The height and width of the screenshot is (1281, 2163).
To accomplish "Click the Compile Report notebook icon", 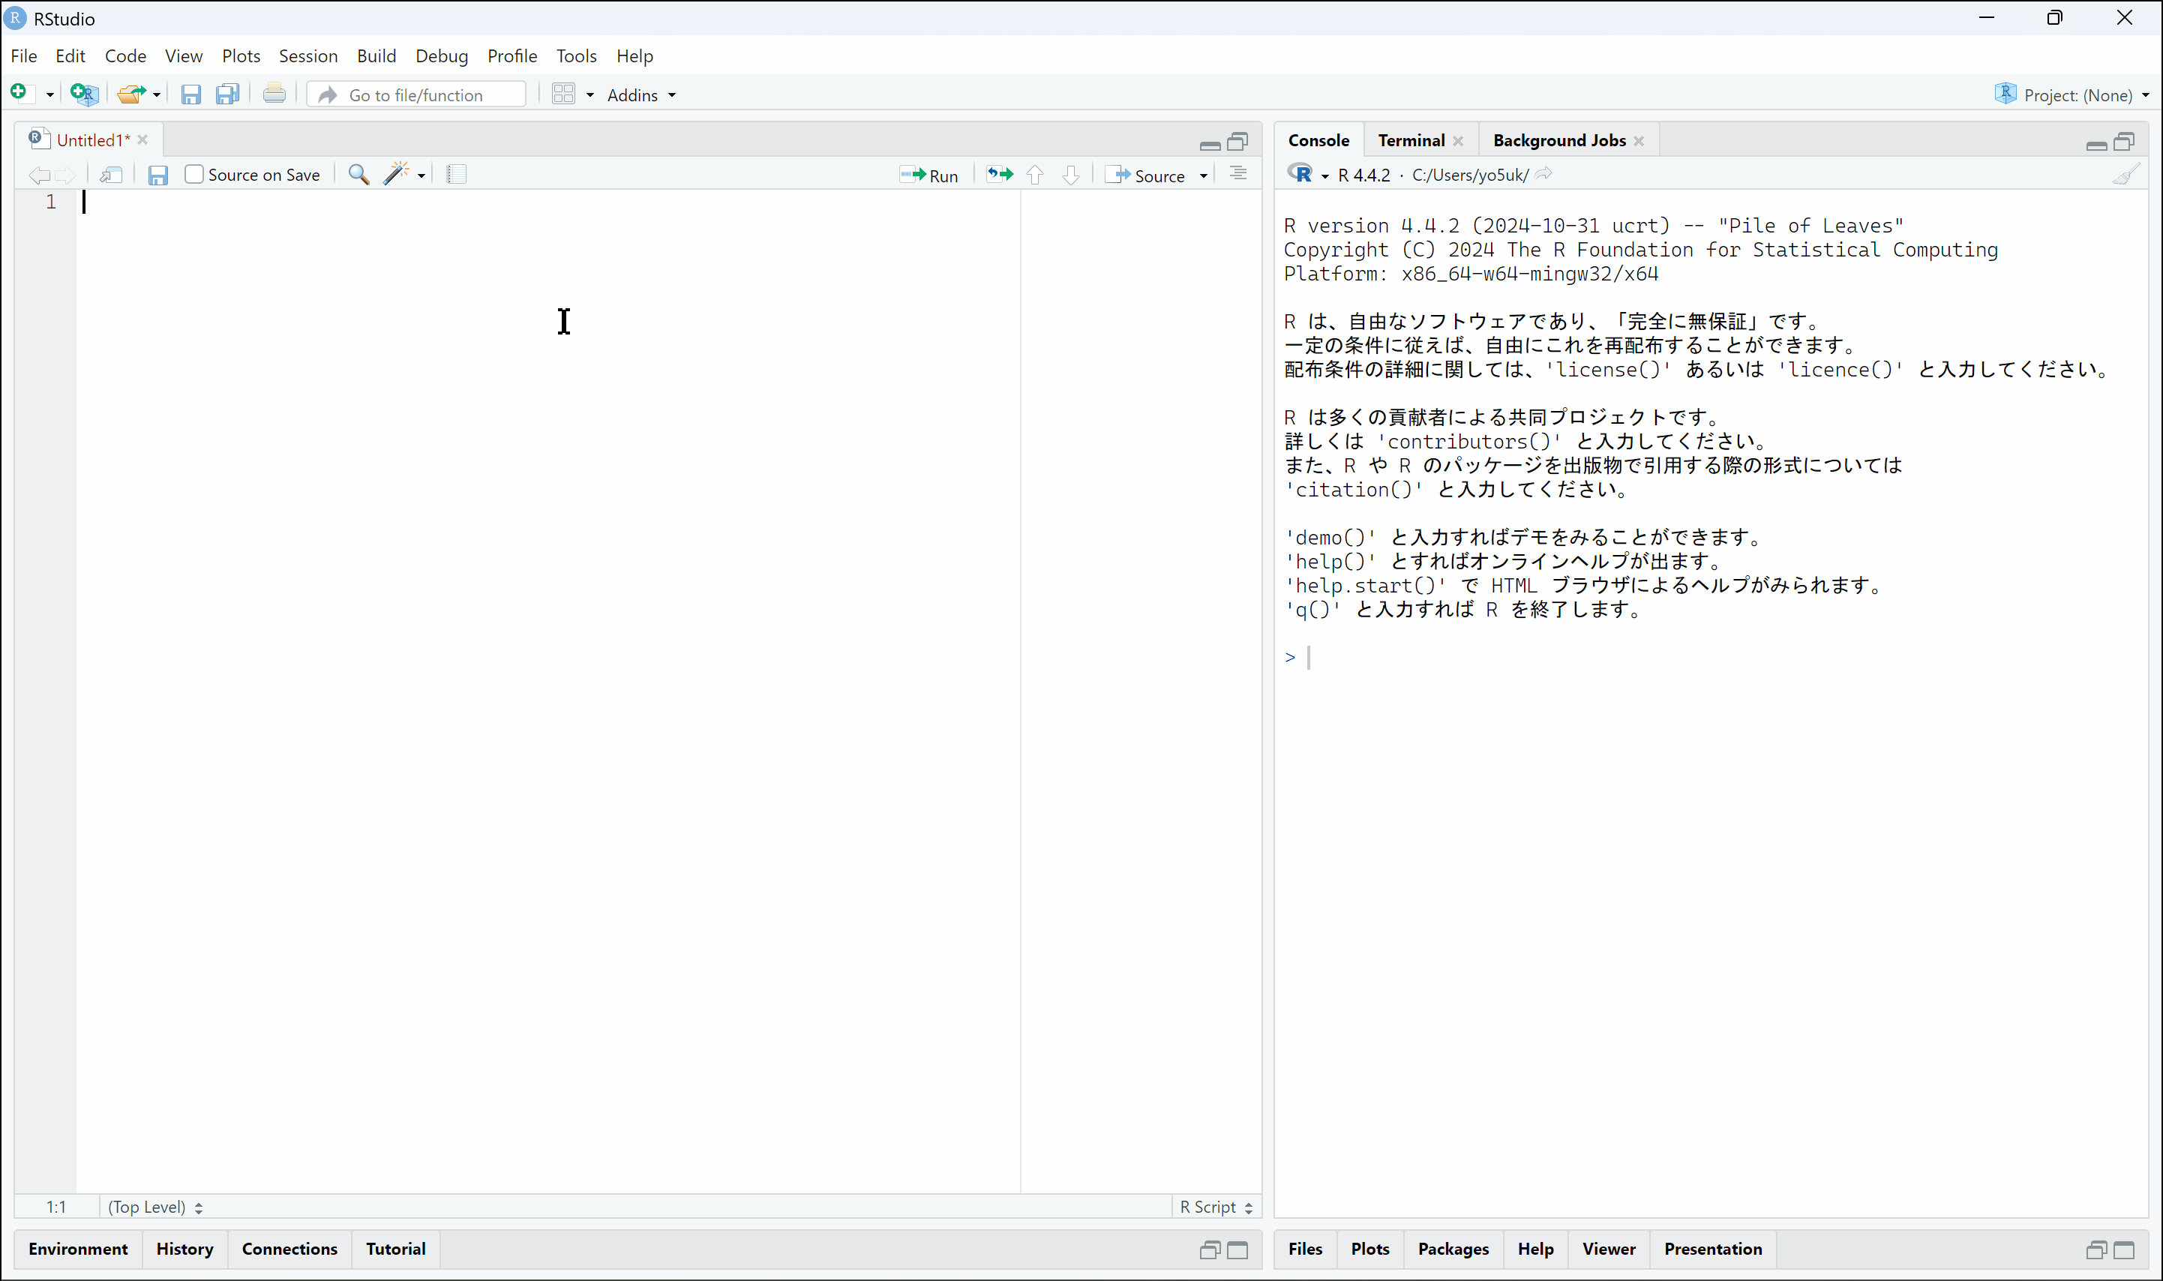I will click(457, 174).
